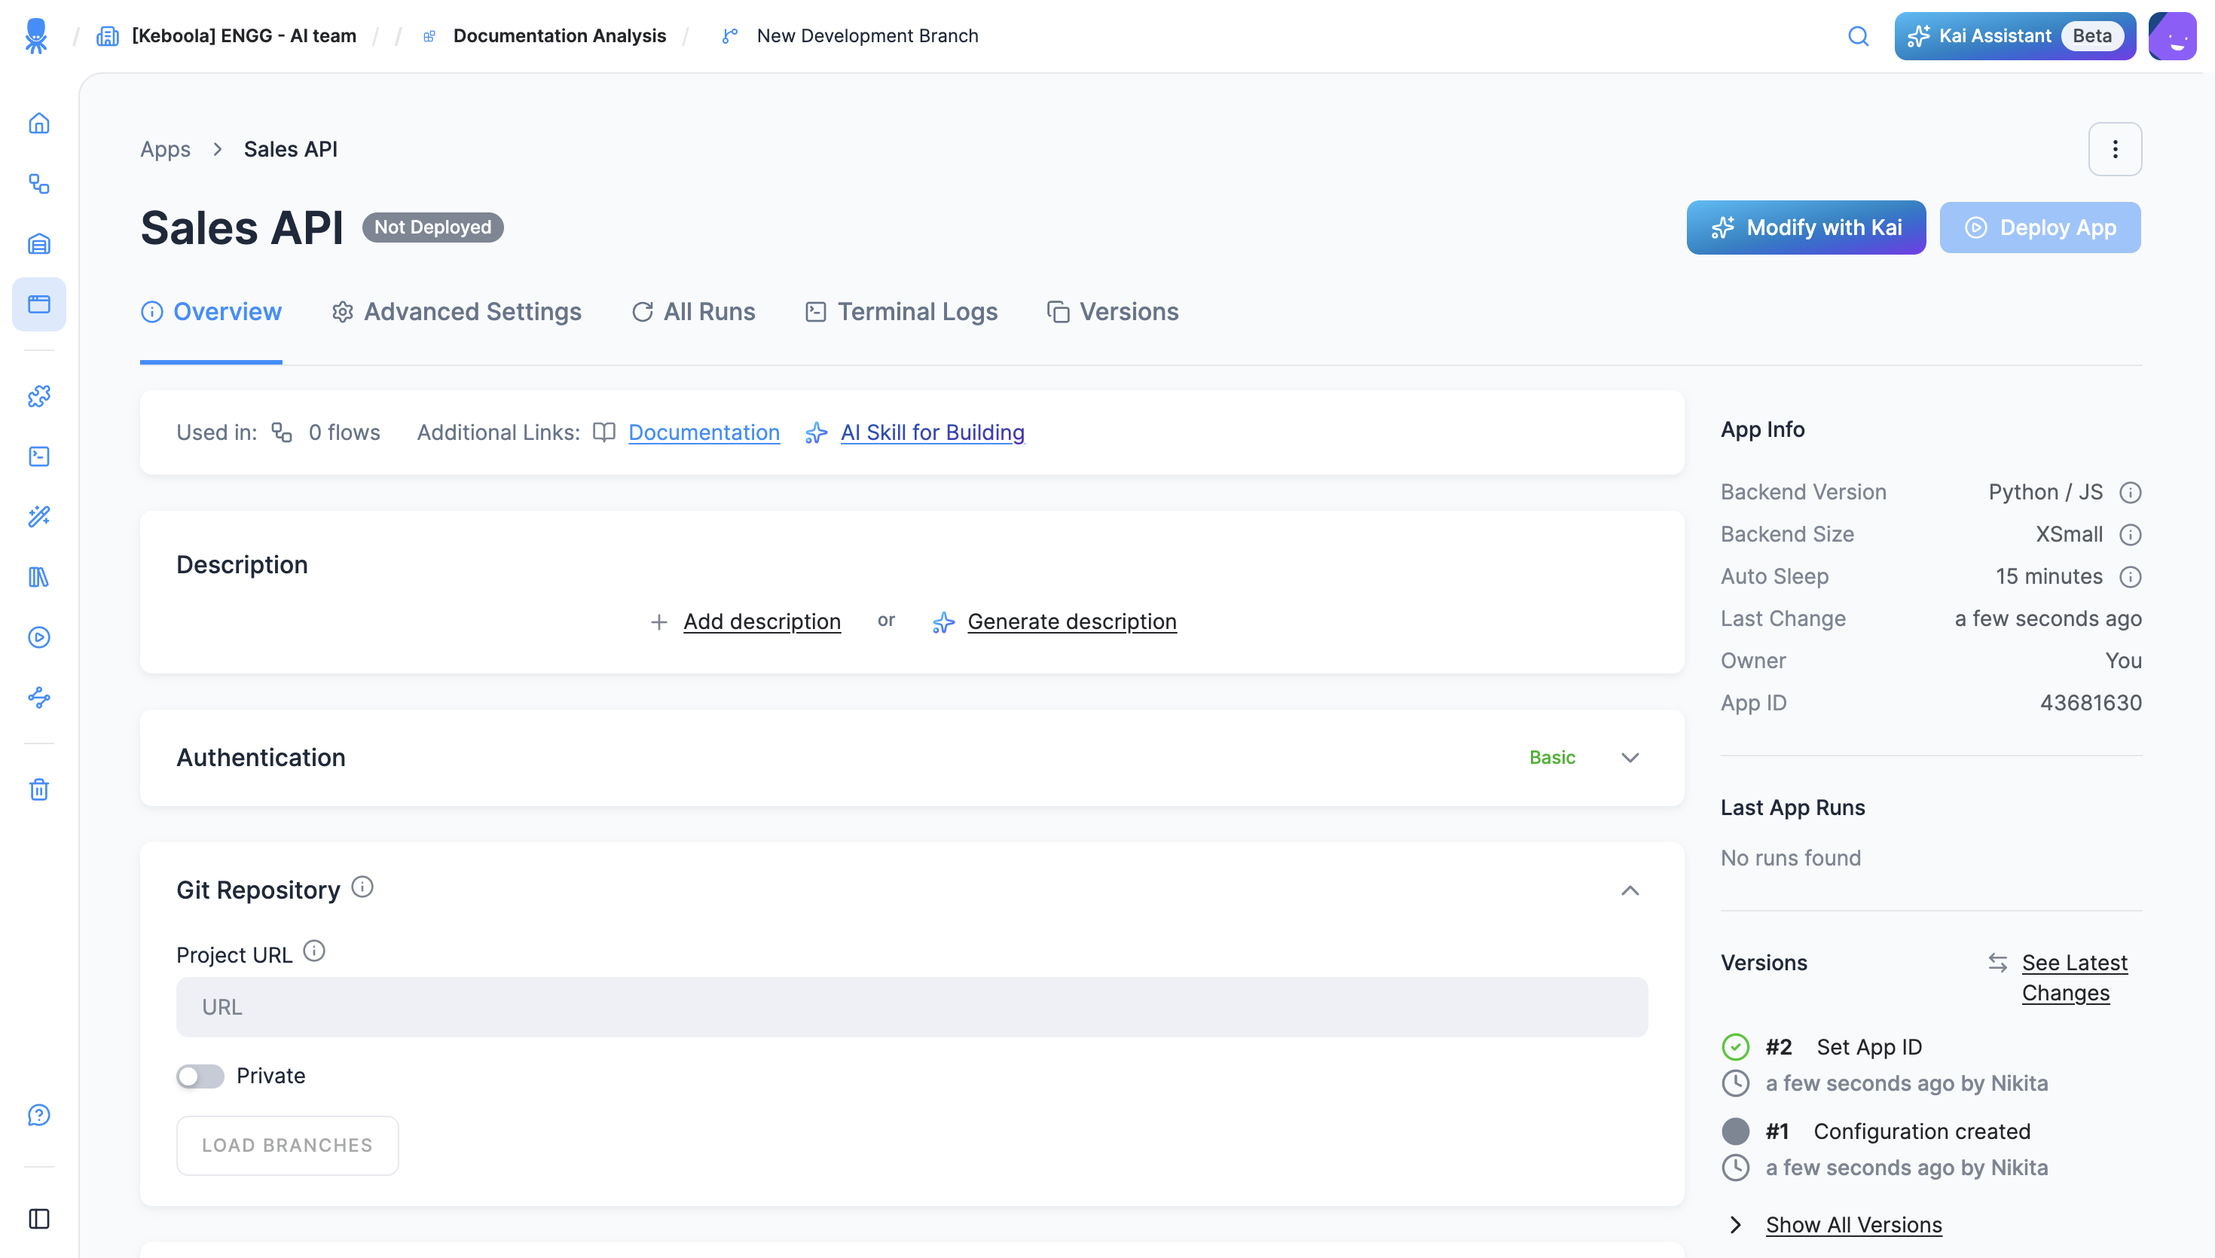Open the magic wand sidebar icon
Screen dimensions: 2215x1258
39,517
